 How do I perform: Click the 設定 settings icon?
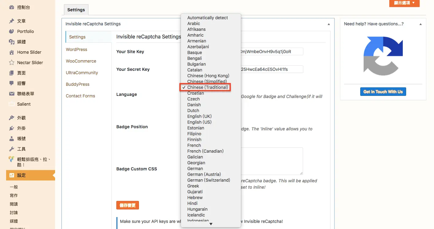[x=12, y=175]
